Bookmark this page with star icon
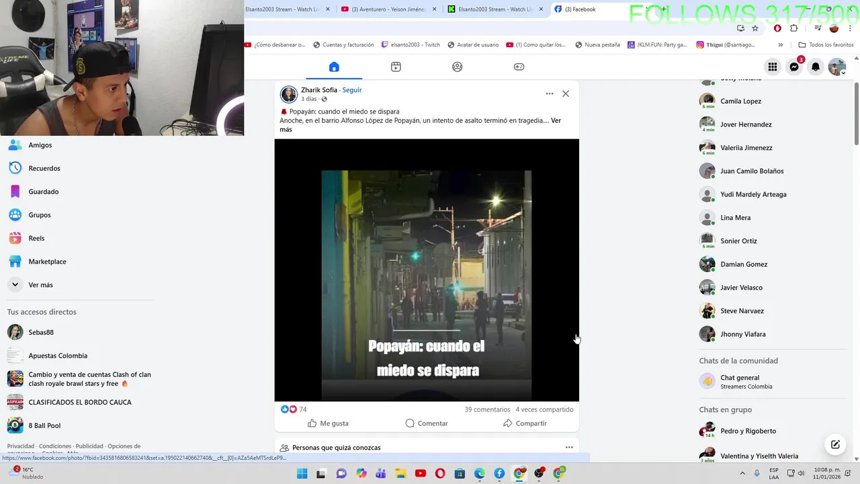 755,28
